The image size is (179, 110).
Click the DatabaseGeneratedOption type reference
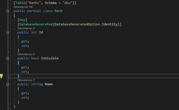point(77,24)
